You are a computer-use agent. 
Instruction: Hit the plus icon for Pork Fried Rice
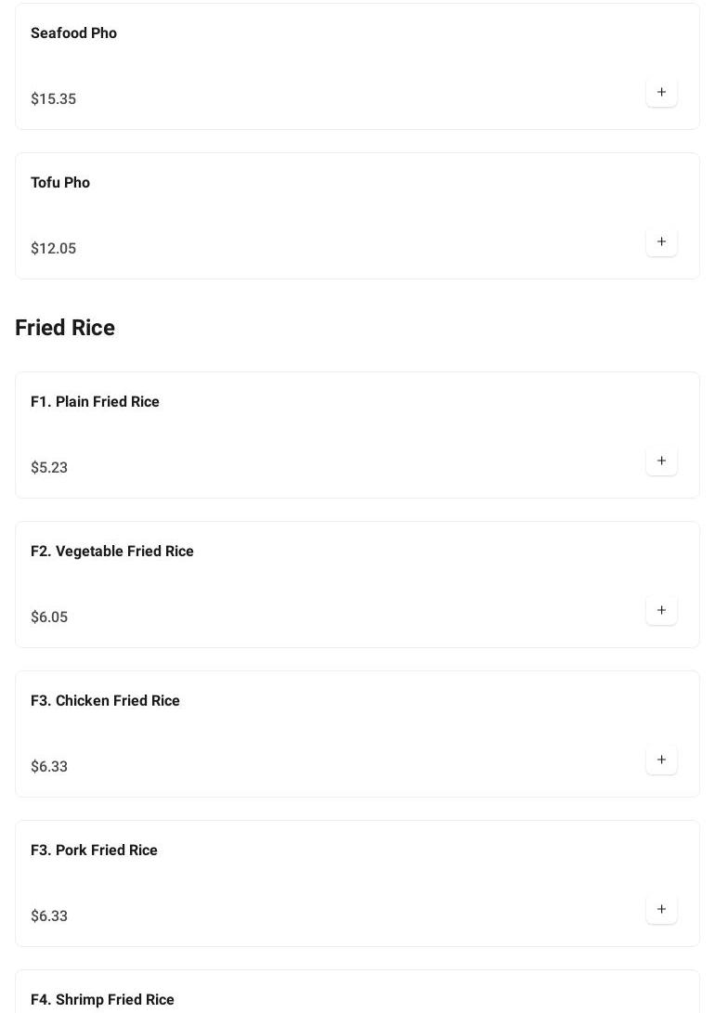661,909
